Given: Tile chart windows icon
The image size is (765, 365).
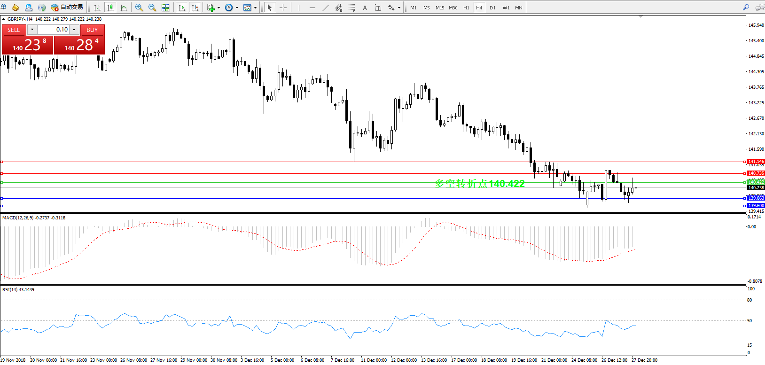Looking at the screenshot, I should click(165, 8).
